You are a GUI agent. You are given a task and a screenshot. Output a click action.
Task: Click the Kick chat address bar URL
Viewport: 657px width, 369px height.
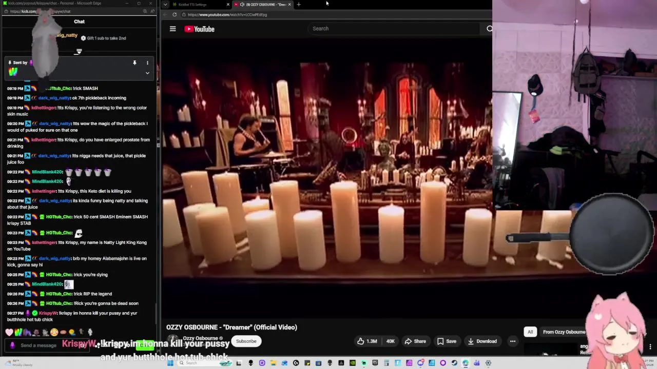coord(40,11)
